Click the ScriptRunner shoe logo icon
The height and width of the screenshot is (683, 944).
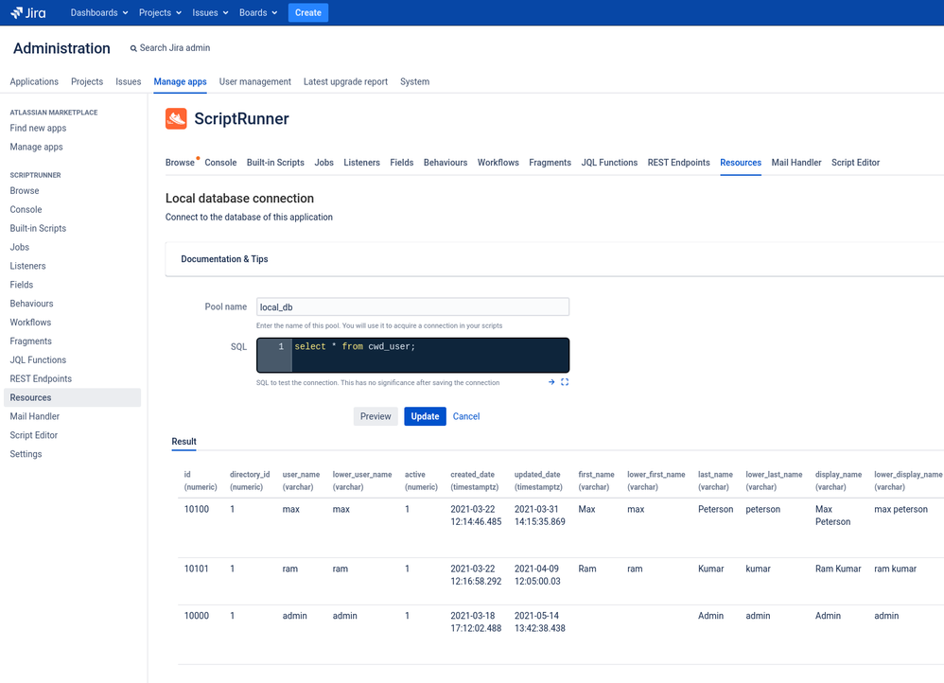176,118
